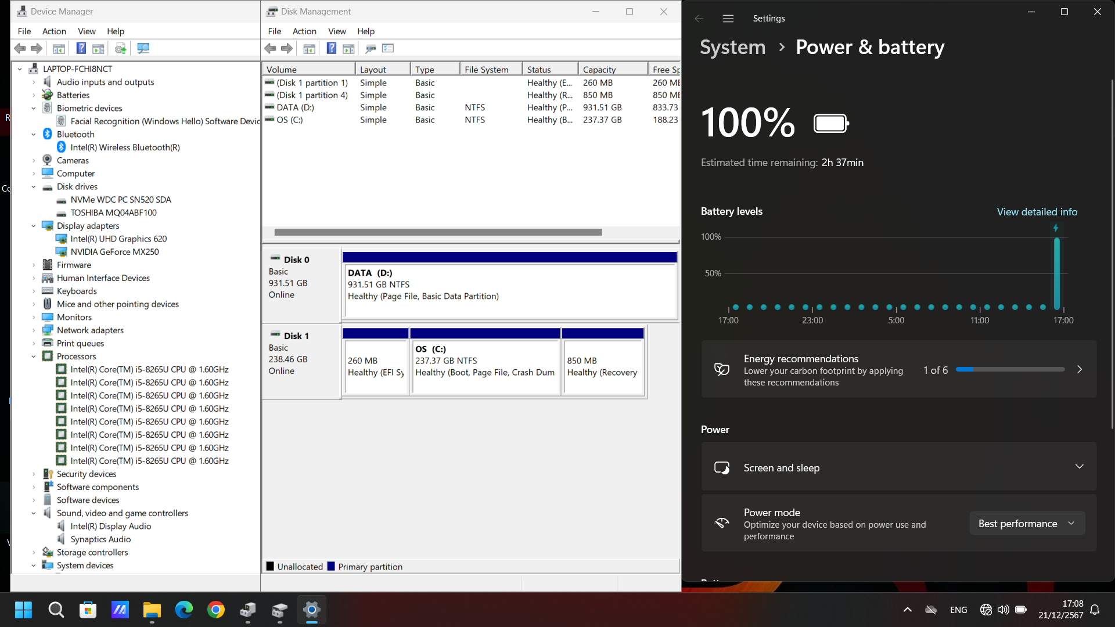Screen dimensions: 1115x627
Task: Expand Audio inputs and outputs node
Action: pyautogui.click(x=34, y=82)
